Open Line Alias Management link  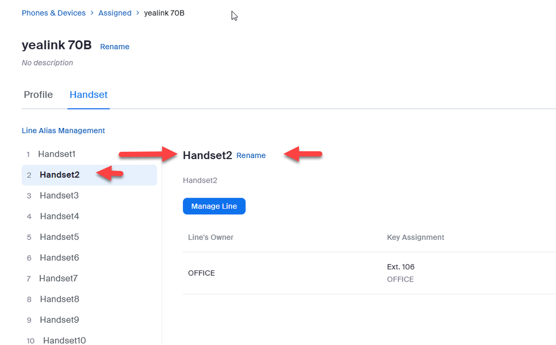pos(63,131)
